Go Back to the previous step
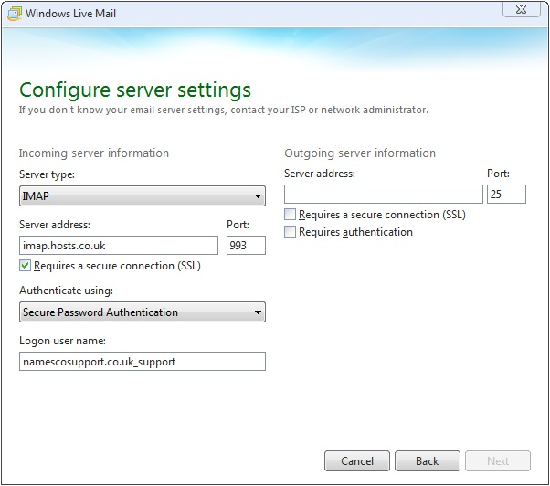 [428, 460]
